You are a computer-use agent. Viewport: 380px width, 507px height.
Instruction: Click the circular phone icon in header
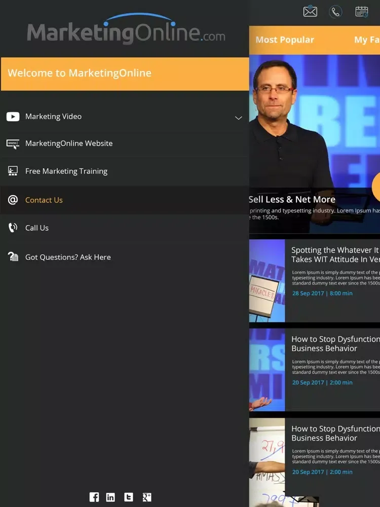[335, 12]
